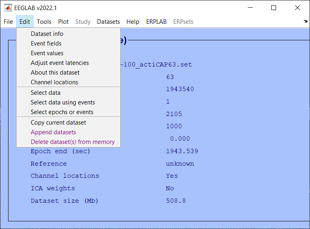The height and width of the screenshot is (229, 310).
Task: Click Append datasets option
Action: 53,132
